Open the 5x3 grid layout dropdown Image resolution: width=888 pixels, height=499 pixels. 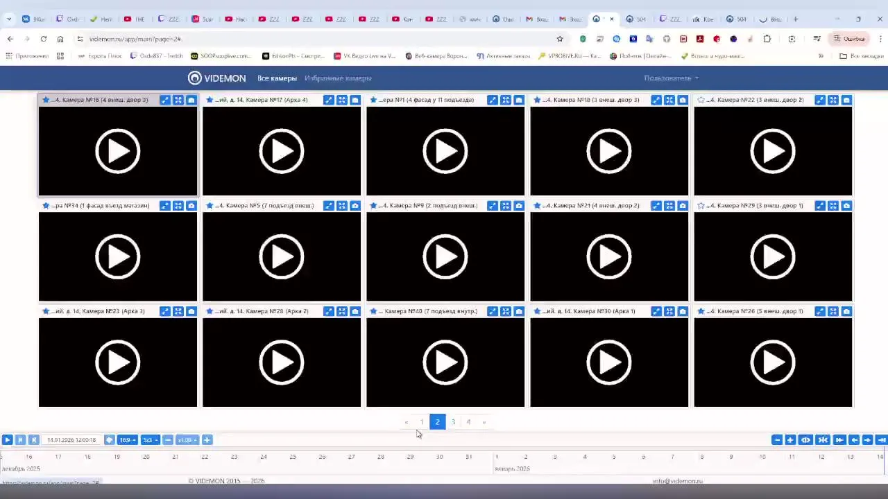point(150,440)
